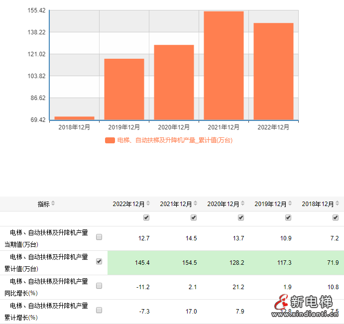Uncheck the 2018年12月 column checkbox
The height and width of the screenshot is (324, 344).
click(x=336, y=217)
